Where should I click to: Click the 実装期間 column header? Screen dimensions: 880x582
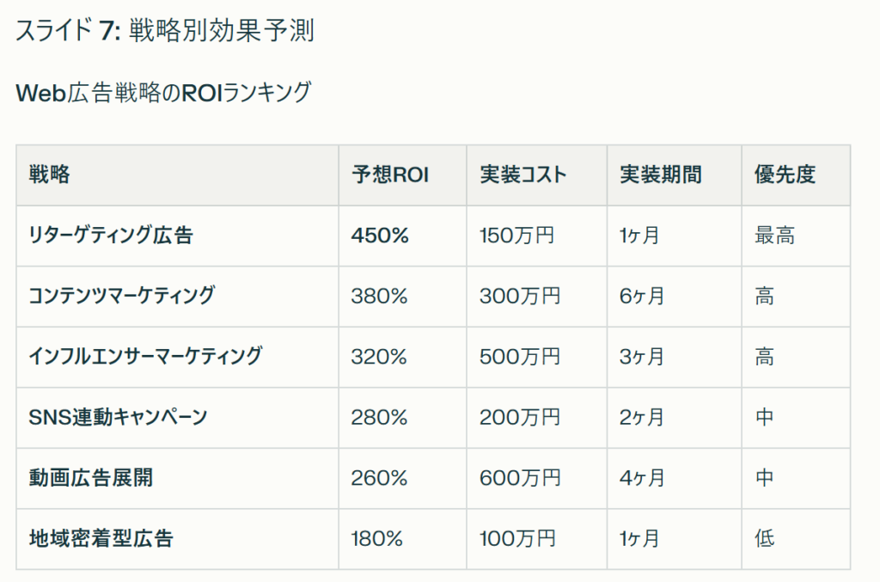click(x=660, y=175)
